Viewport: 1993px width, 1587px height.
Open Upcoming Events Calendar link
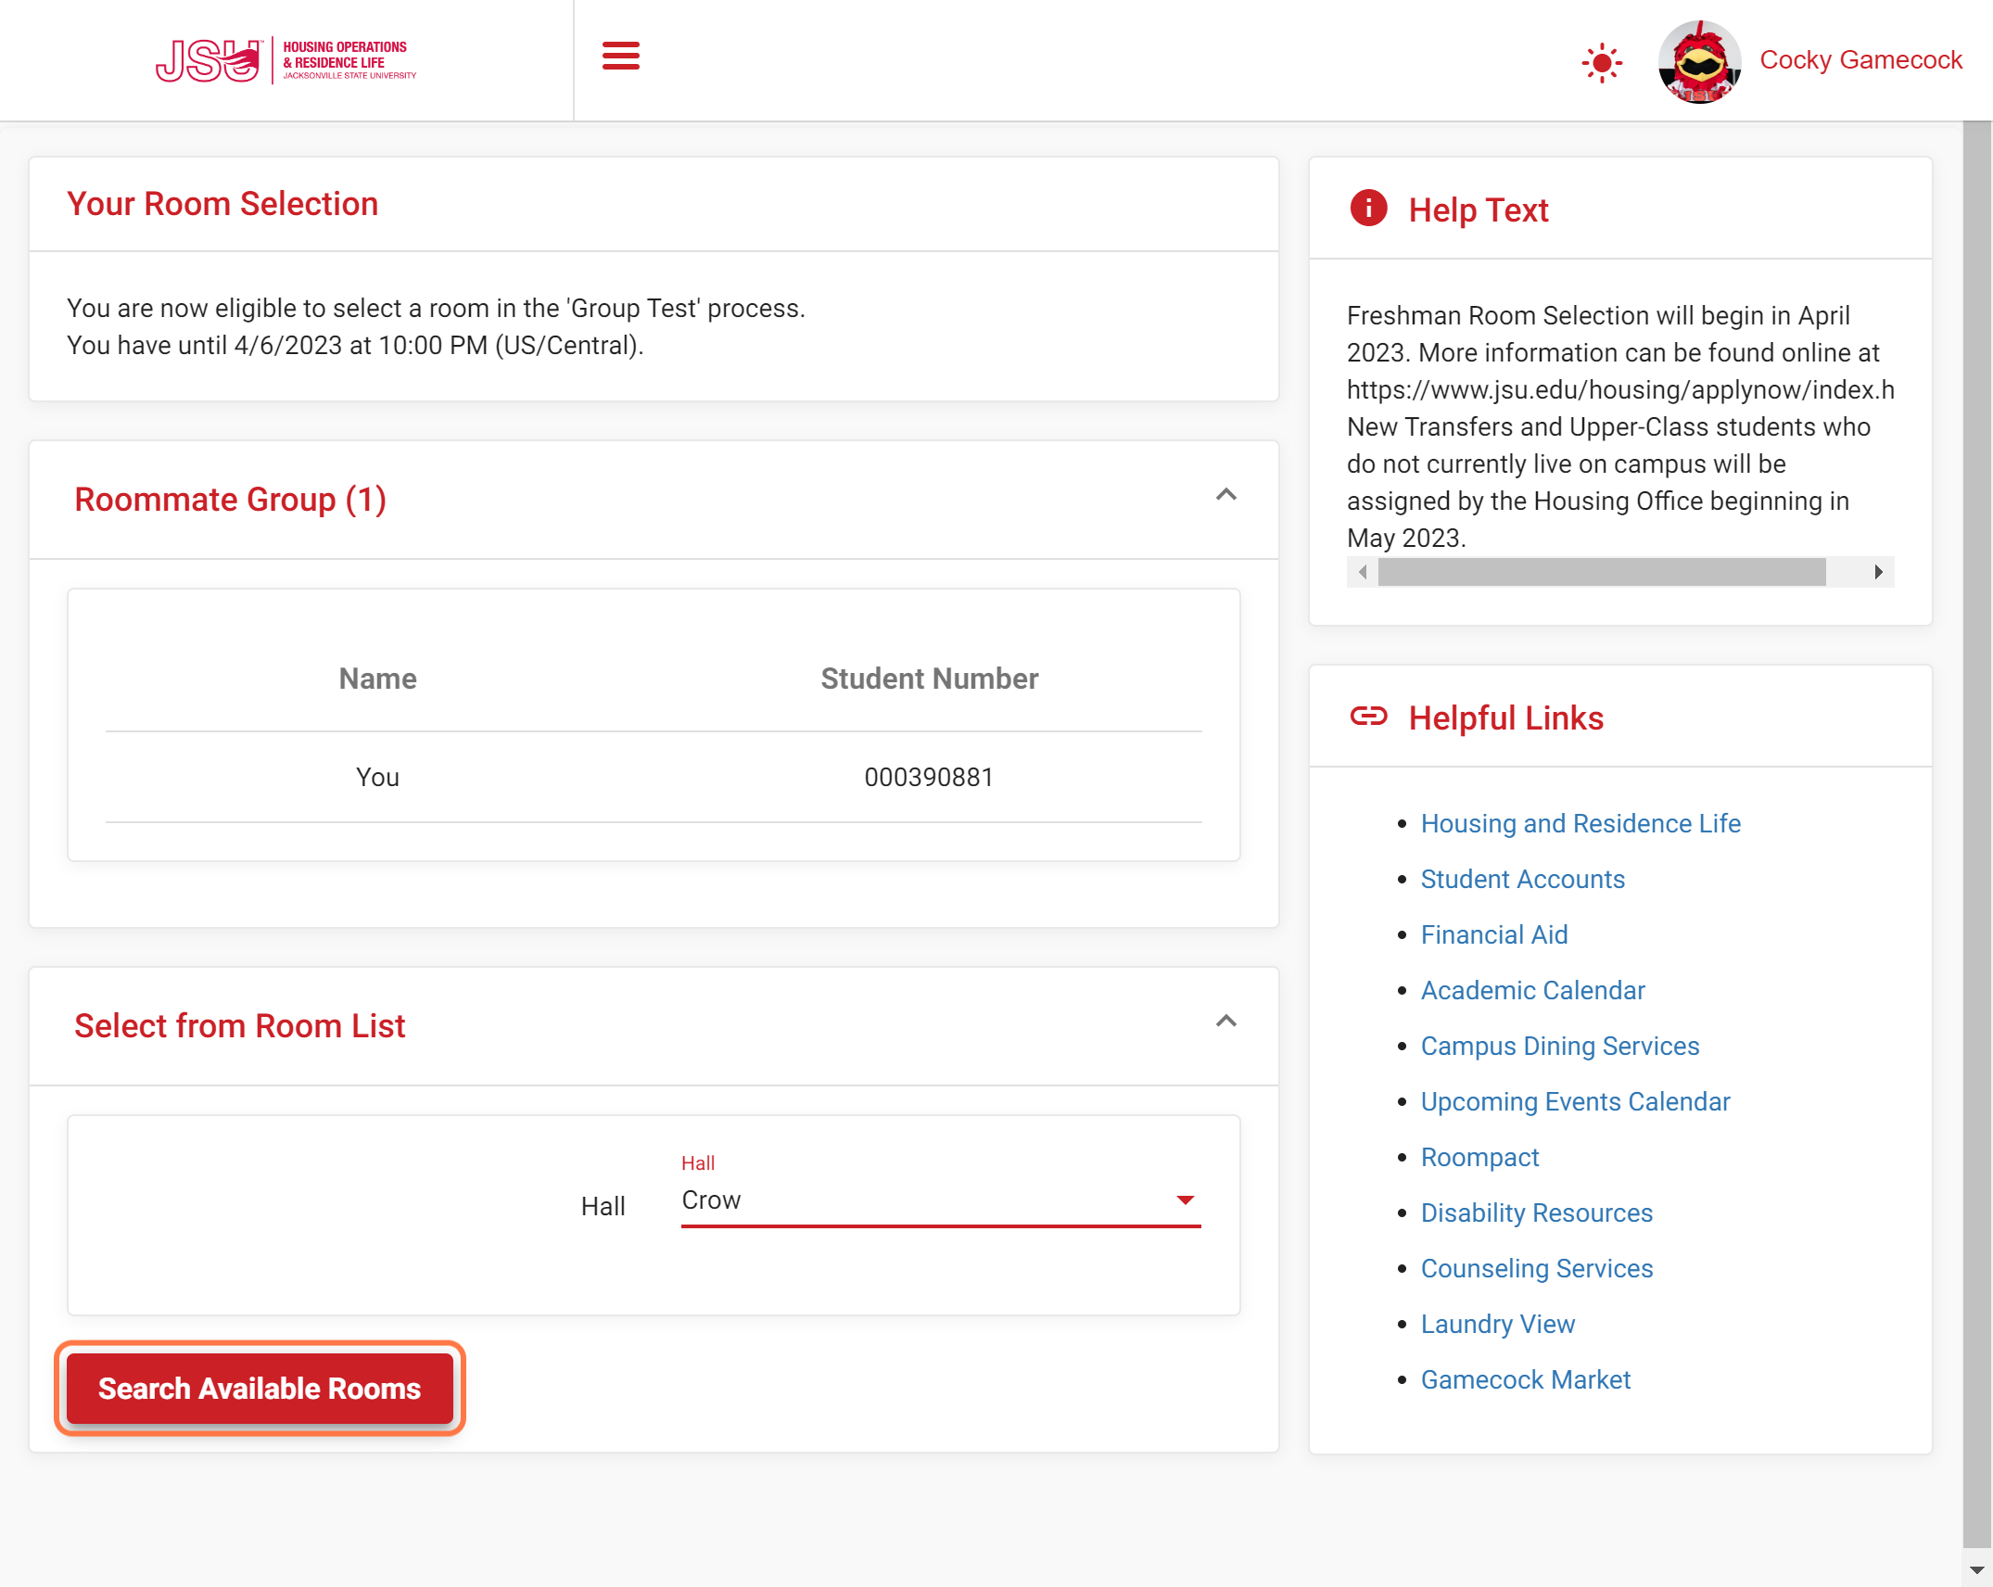[x=1576, y=1101]
